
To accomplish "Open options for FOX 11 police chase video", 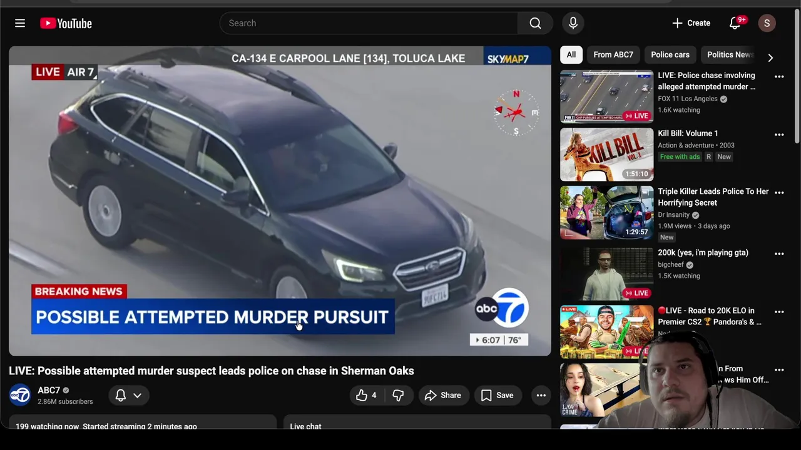I will coord(779,76).
